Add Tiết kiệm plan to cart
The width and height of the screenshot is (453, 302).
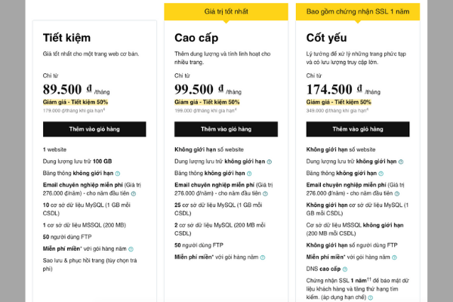[x=94, y=129]
